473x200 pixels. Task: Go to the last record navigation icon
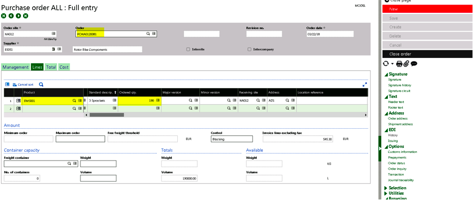pos(26,16)
